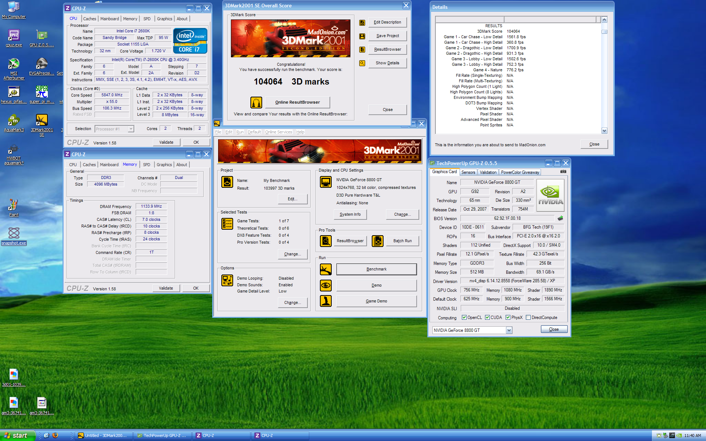Click the Benchmark run icon
The image size is (706, 441).
point(326,269)
